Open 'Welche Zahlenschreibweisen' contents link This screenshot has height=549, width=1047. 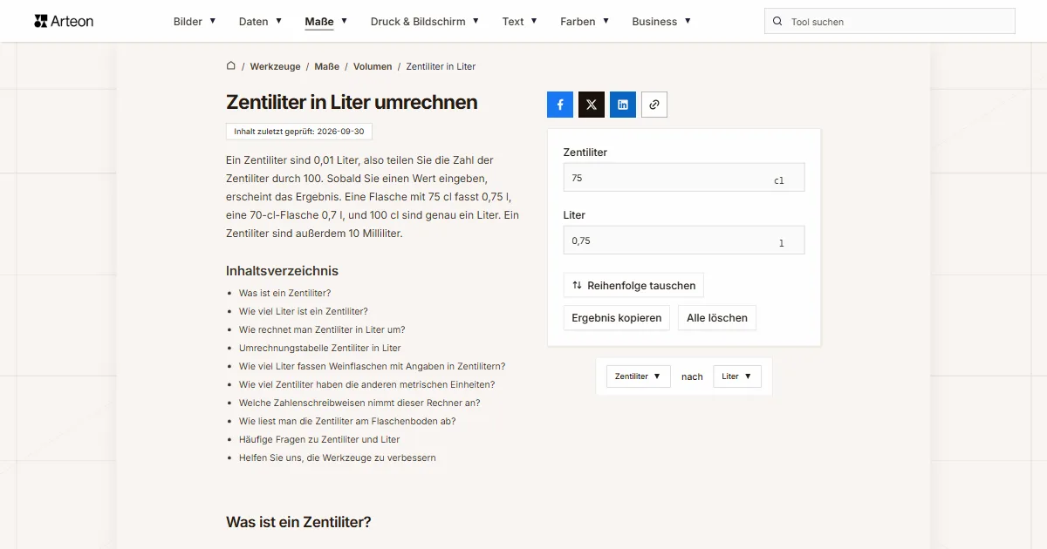click(359, 403)
